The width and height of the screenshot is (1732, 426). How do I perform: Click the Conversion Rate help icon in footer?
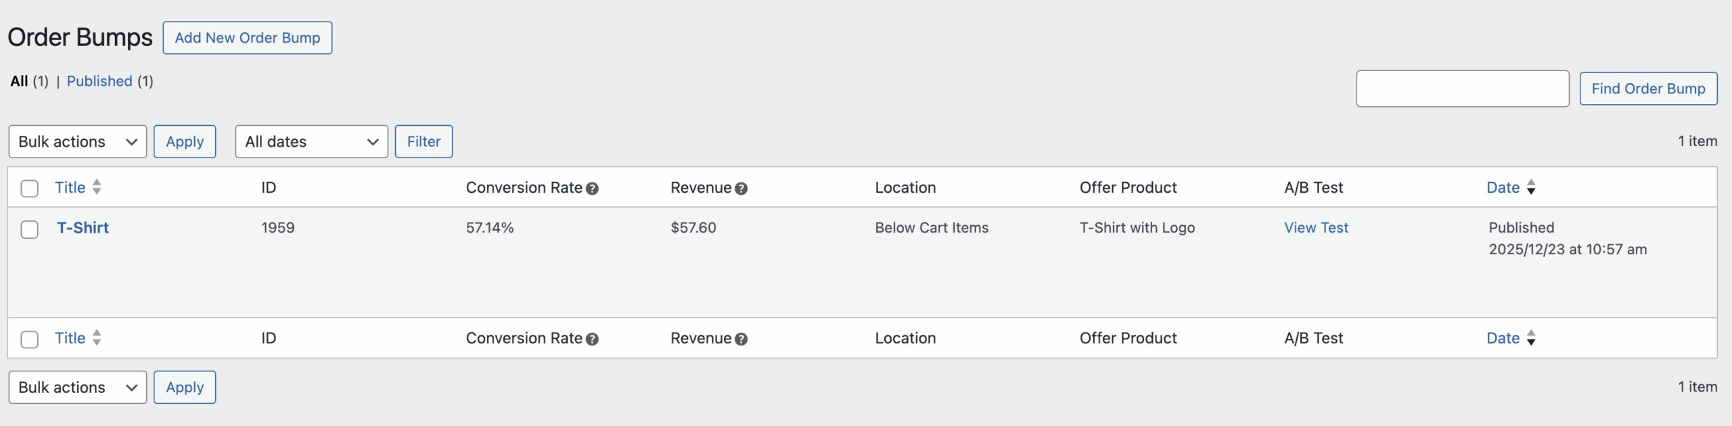[592, 339]
